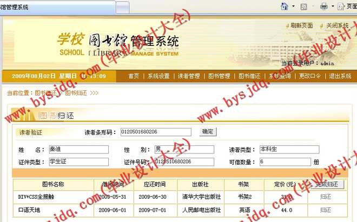Go to 首页 in navigation bar
The image size is (357, 222).
[134, 76]
